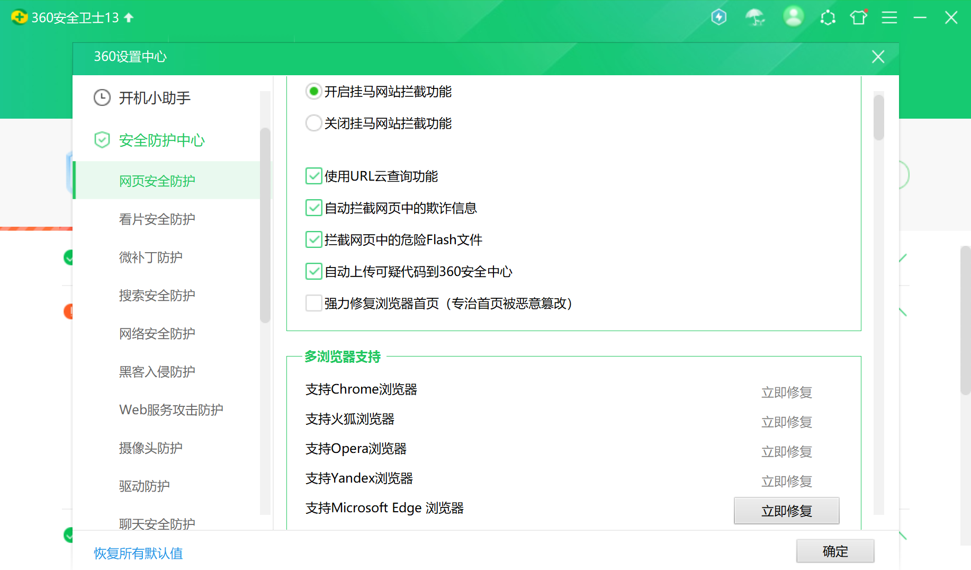
Task: Click the umbrella icon in the header
Action: click(755, 17)
